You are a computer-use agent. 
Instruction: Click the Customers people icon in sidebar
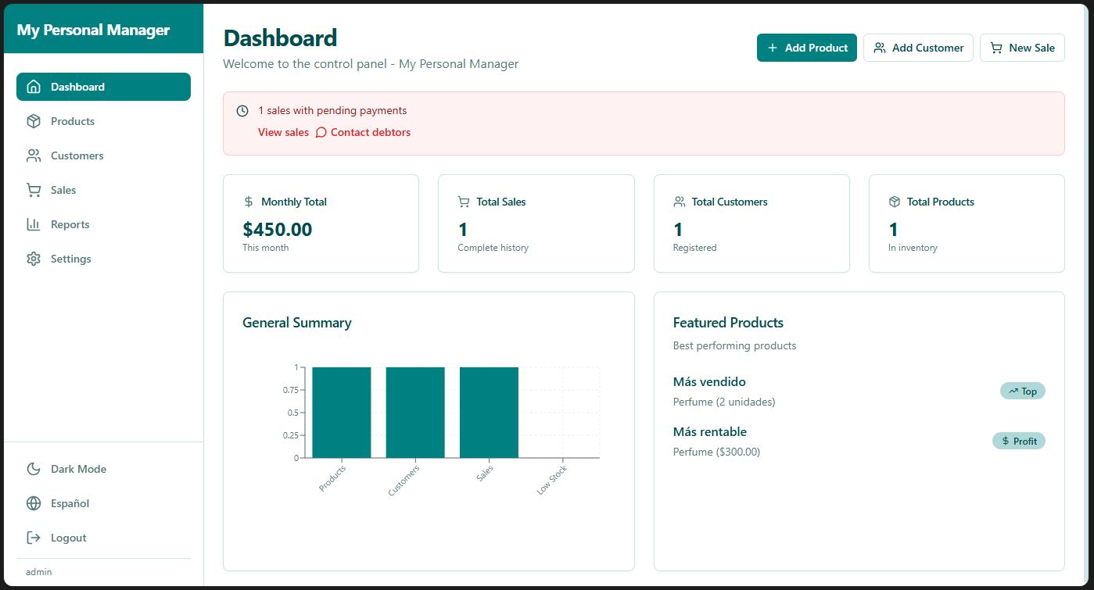tap(34, 156)
